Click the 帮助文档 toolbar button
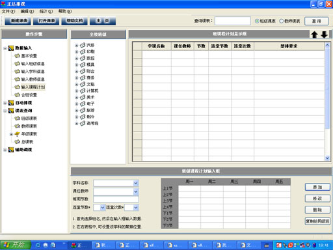 click(x=75, y=21)
